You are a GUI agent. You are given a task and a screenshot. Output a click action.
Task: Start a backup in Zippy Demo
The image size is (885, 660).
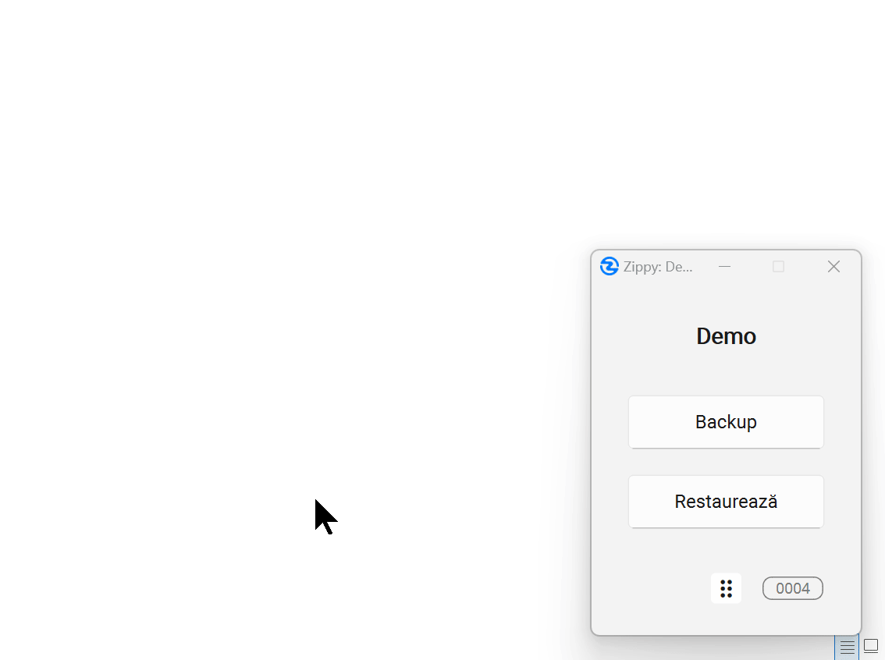(726, 422)
